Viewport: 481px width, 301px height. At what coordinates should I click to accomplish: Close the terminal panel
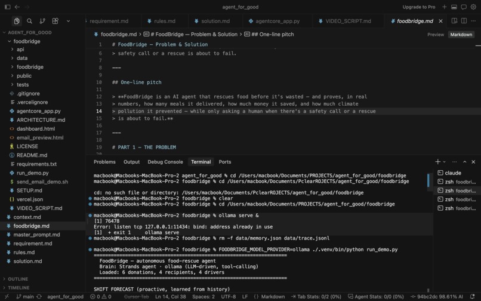coord(473,162)
